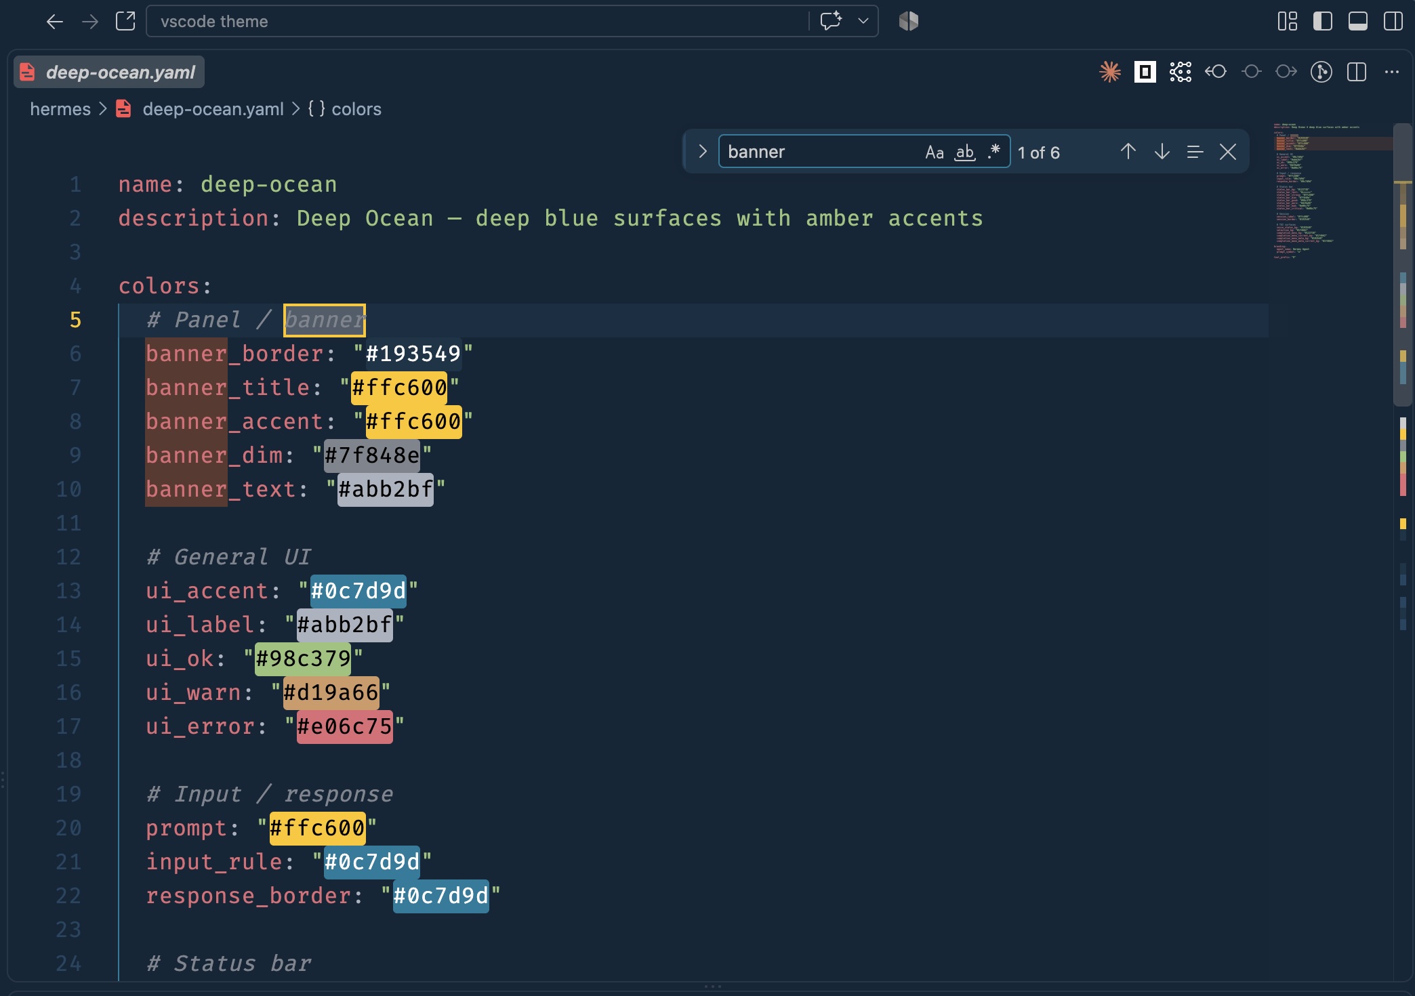Click the 'ui_label' key
This screenshot has height=996, width=1415.
(x=200, y=625)
